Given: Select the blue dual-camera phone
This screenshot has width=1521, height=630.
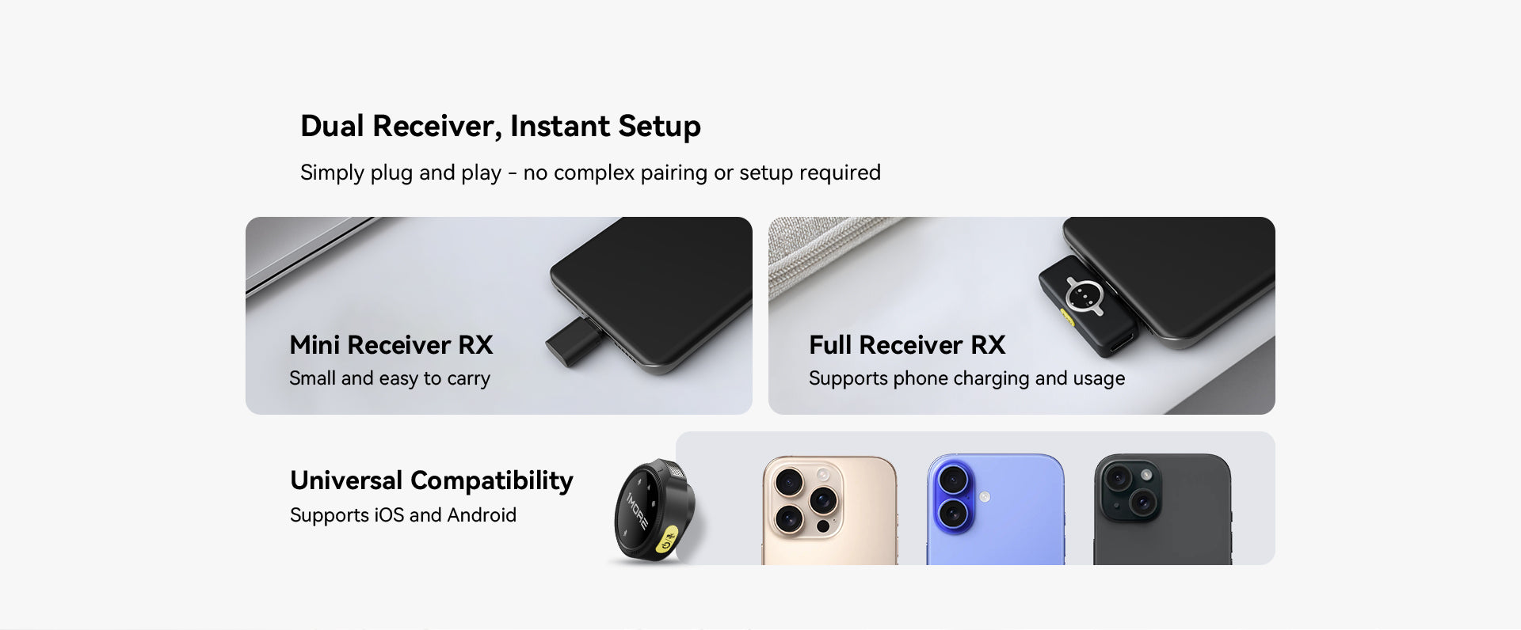Looking at the screenshot, I should 996,509.
